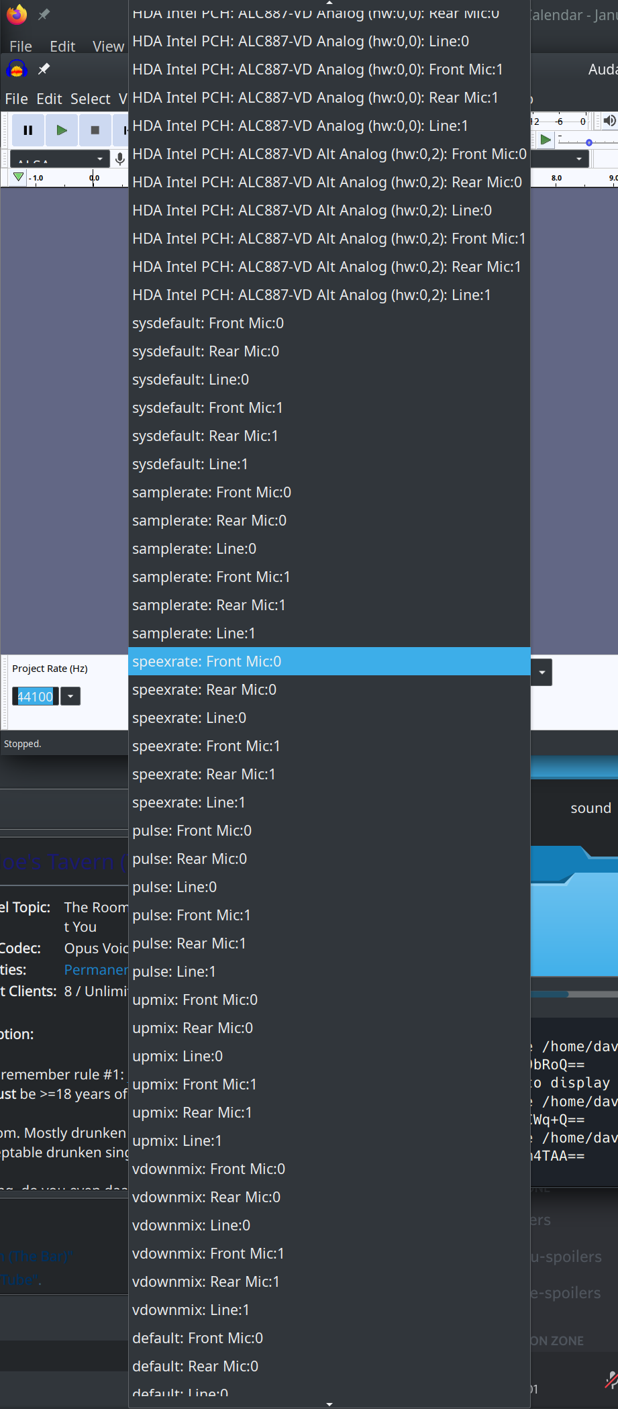Select pulse: Line:0 device

click(329, 887)
